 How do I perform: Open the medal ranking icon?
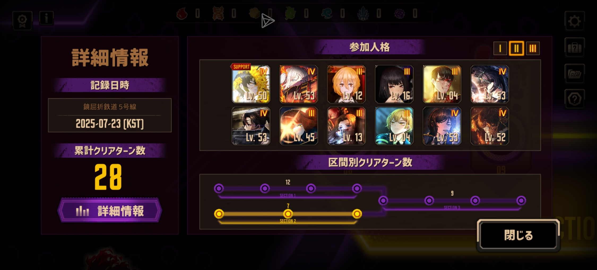point(22,21)
